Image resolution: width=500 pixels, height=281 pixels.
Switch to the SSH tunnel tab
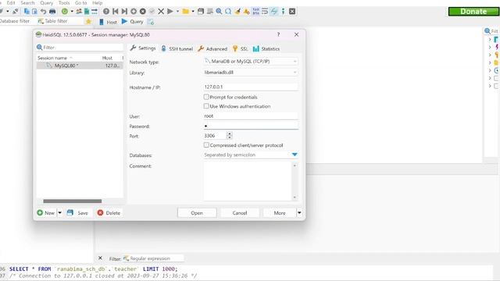point(177,48)
